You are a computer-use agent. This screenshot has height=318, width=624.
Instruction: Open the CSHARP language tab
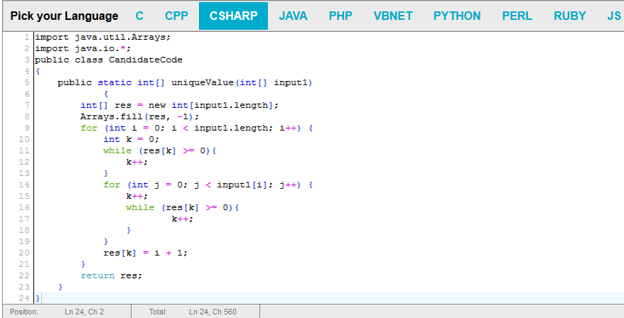(x=233, y=16)
